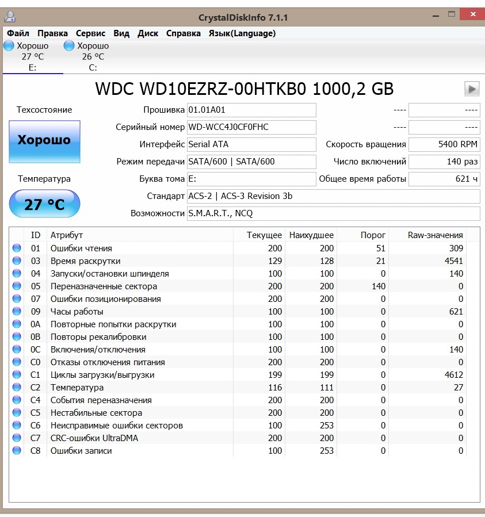
Task: Open the Сервис menu
Action: pos(90,33)
